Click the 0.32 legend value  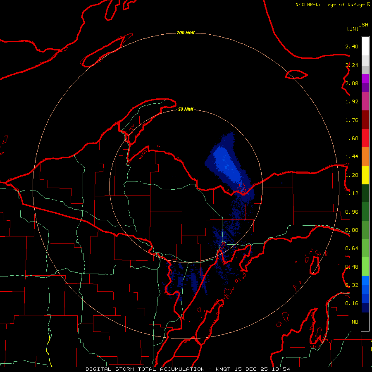click(x=352, y=285)
